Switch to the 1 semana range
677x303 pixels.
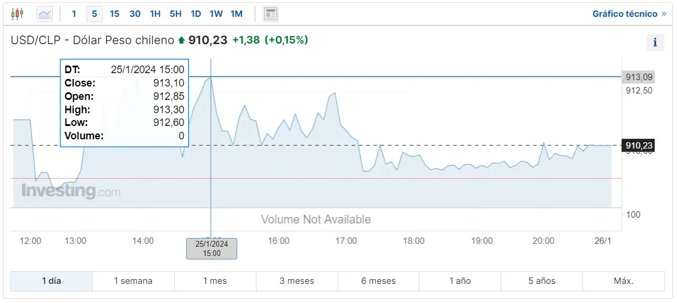click(x=133, y=281)
